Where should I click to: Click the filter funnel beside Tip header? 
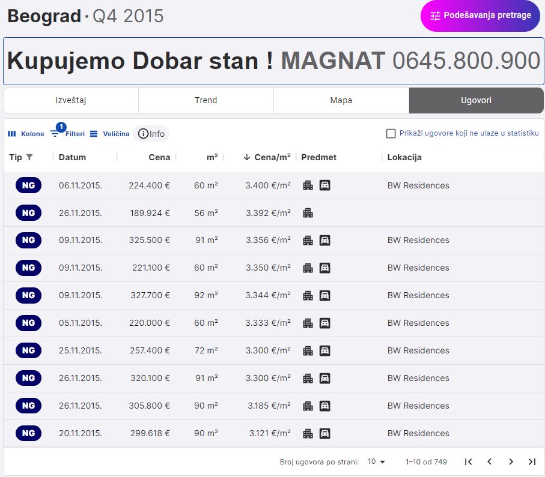29,157
